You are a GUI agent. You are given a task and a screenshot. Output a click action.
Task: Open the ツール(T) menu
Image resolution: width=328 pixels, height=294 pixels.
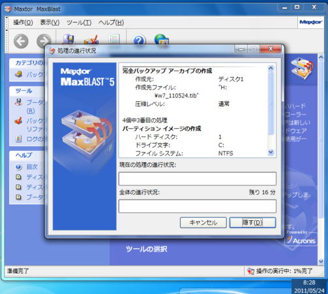click(79, 22)
